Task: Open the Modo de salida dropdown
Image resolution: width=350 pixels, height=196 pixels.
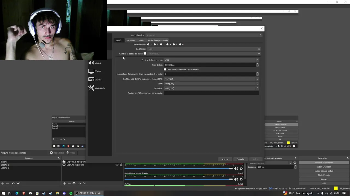Action: click(204, 35)
